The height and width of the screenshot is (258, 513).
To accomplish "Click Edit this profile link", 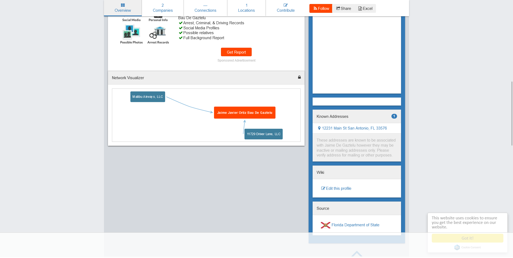I will pos(339,188).
